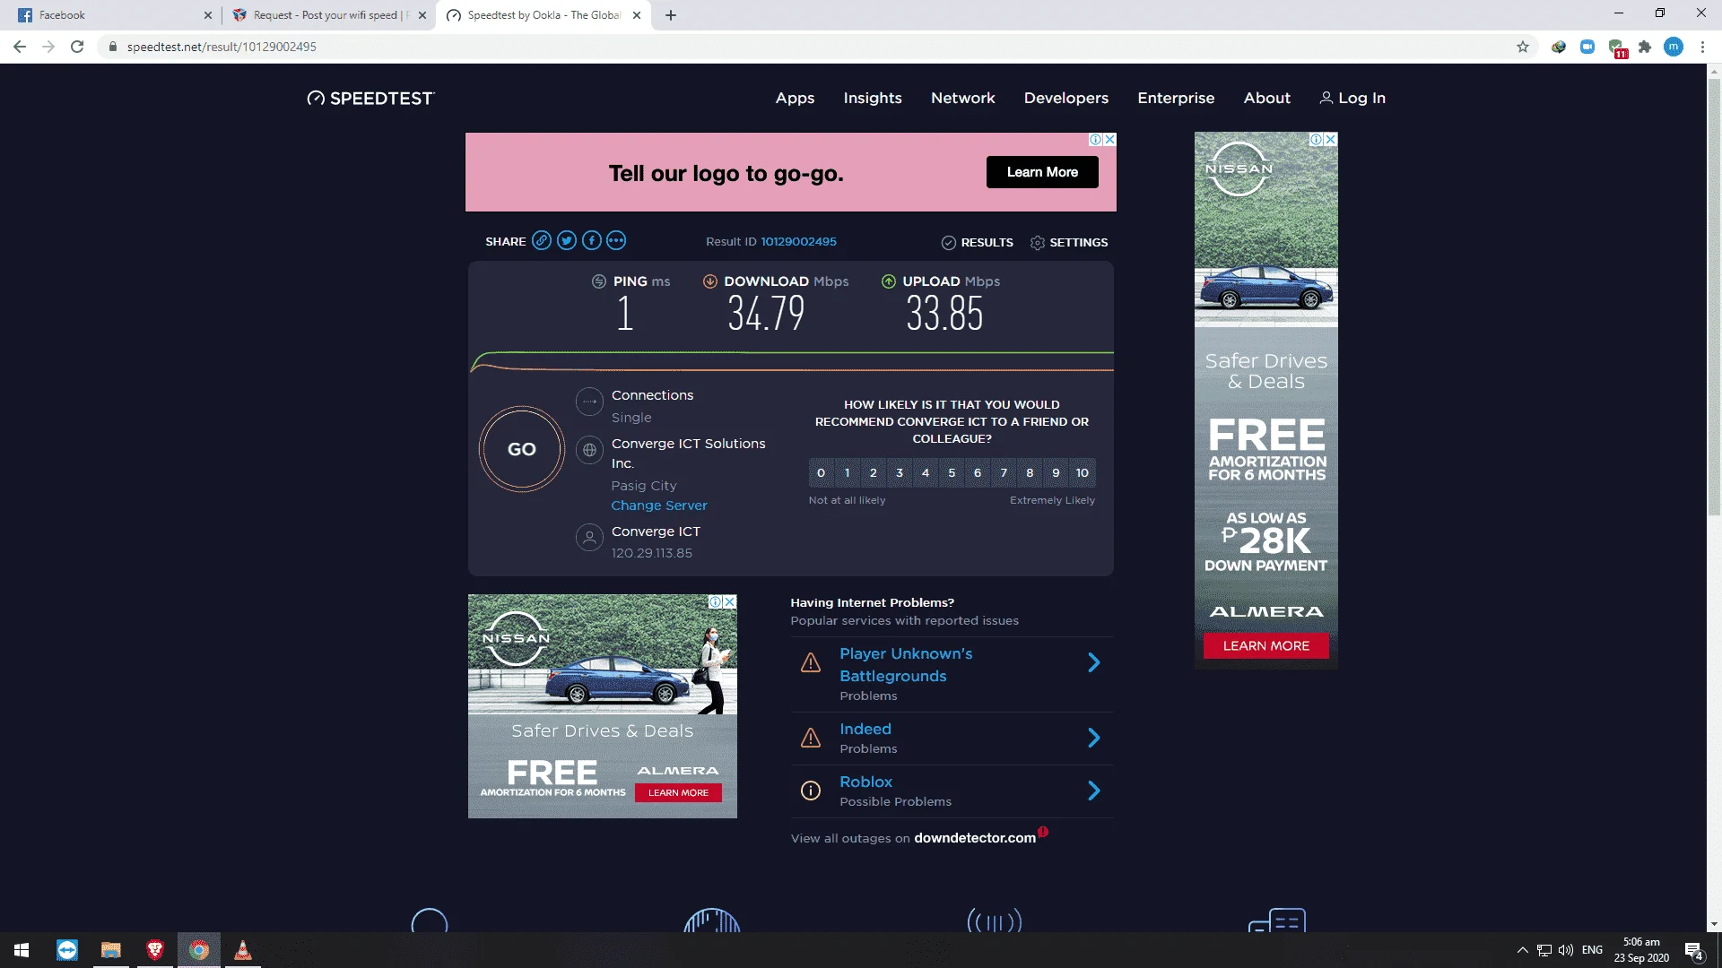Start a new test with GO button
1722x968 pixels.
522,449
